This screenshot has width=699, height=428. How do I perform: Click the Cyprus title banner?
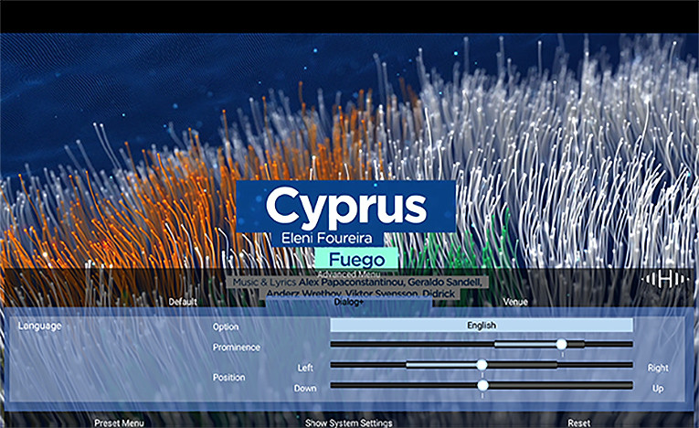pyautogui.click(x=346, y=206)
